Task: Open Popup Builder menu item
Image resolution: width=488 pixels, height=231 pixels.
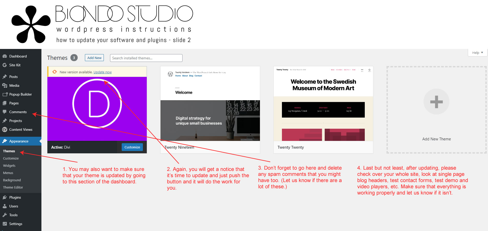Action: [21, 94]
